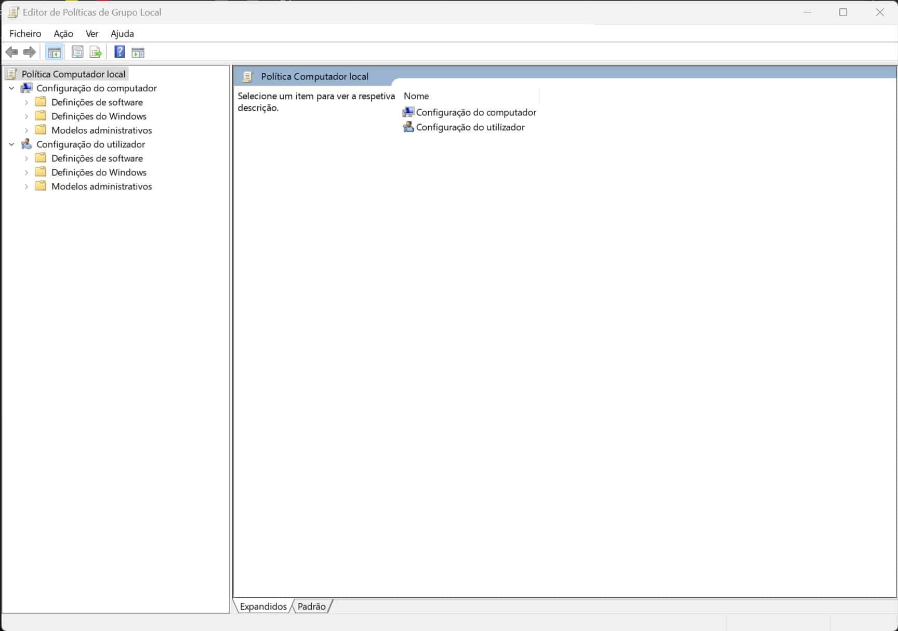This screenshot has width=898, height=631.
Task: Switch to the Padrão tab
Action: [x=311, y=606]
